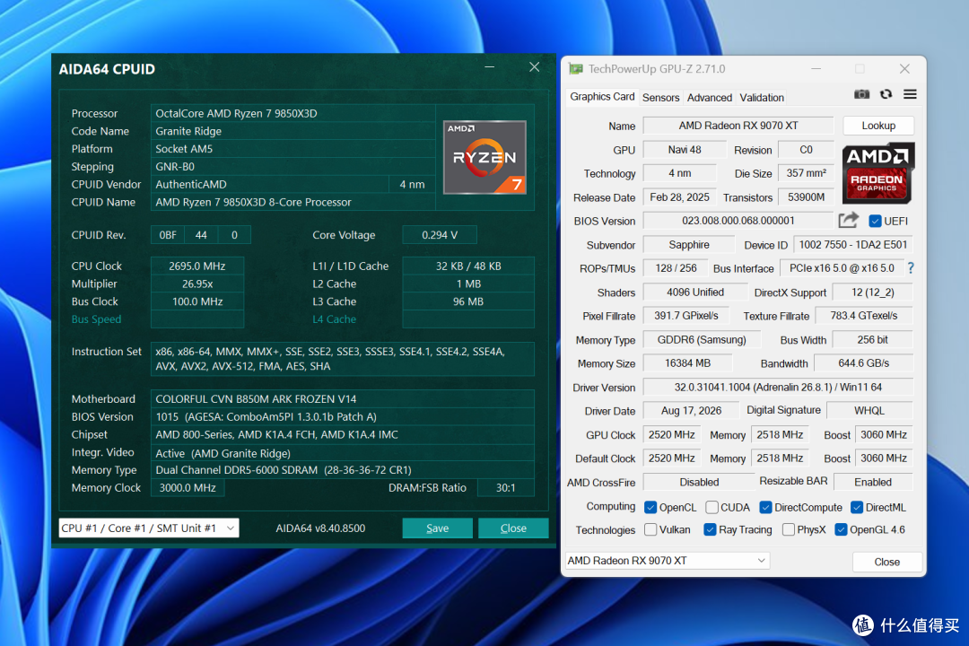Switch to the Sensors tab

(x=660, y=97)
